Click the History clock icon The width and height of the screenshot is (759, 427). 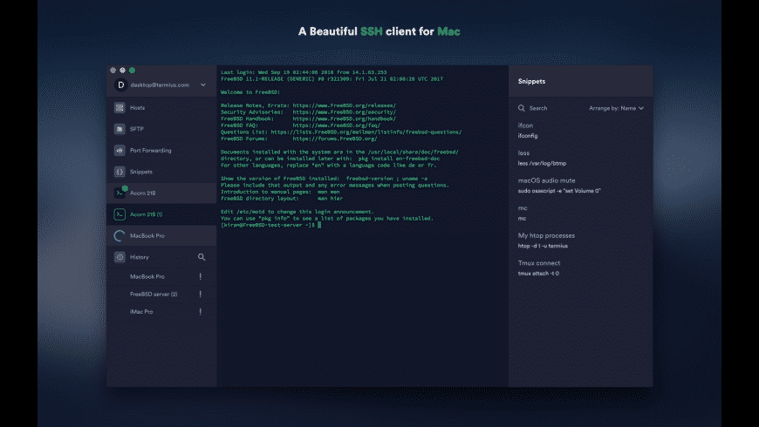(x=120, y=257)
